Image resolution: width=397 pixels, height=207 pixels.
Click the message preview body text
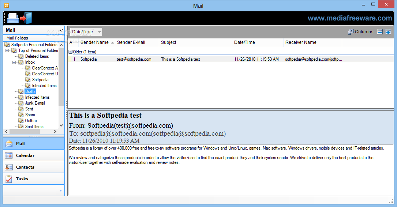tap(226, 155)
